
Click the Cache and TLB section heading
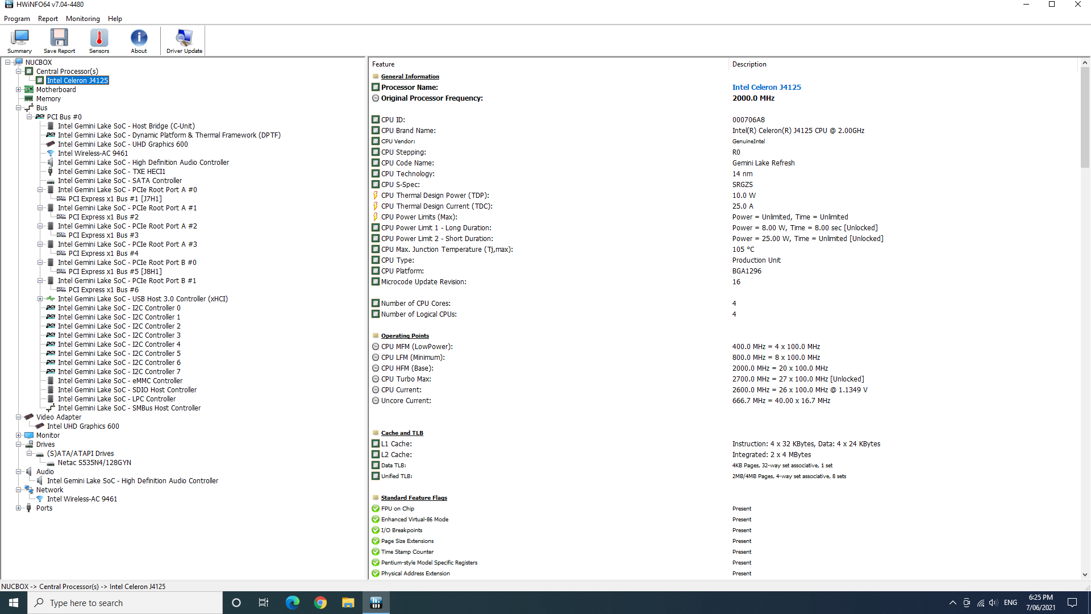tap(402, 433)
